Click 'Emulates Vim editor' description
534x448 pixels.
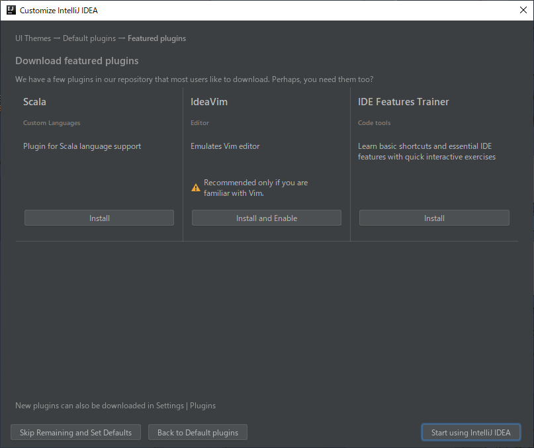click(x=225, y=146)
